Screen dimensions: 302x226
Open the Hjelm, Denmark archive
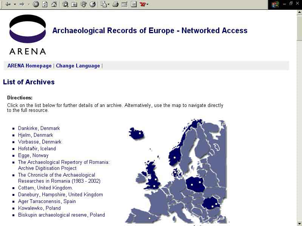[x=35, y=135]
